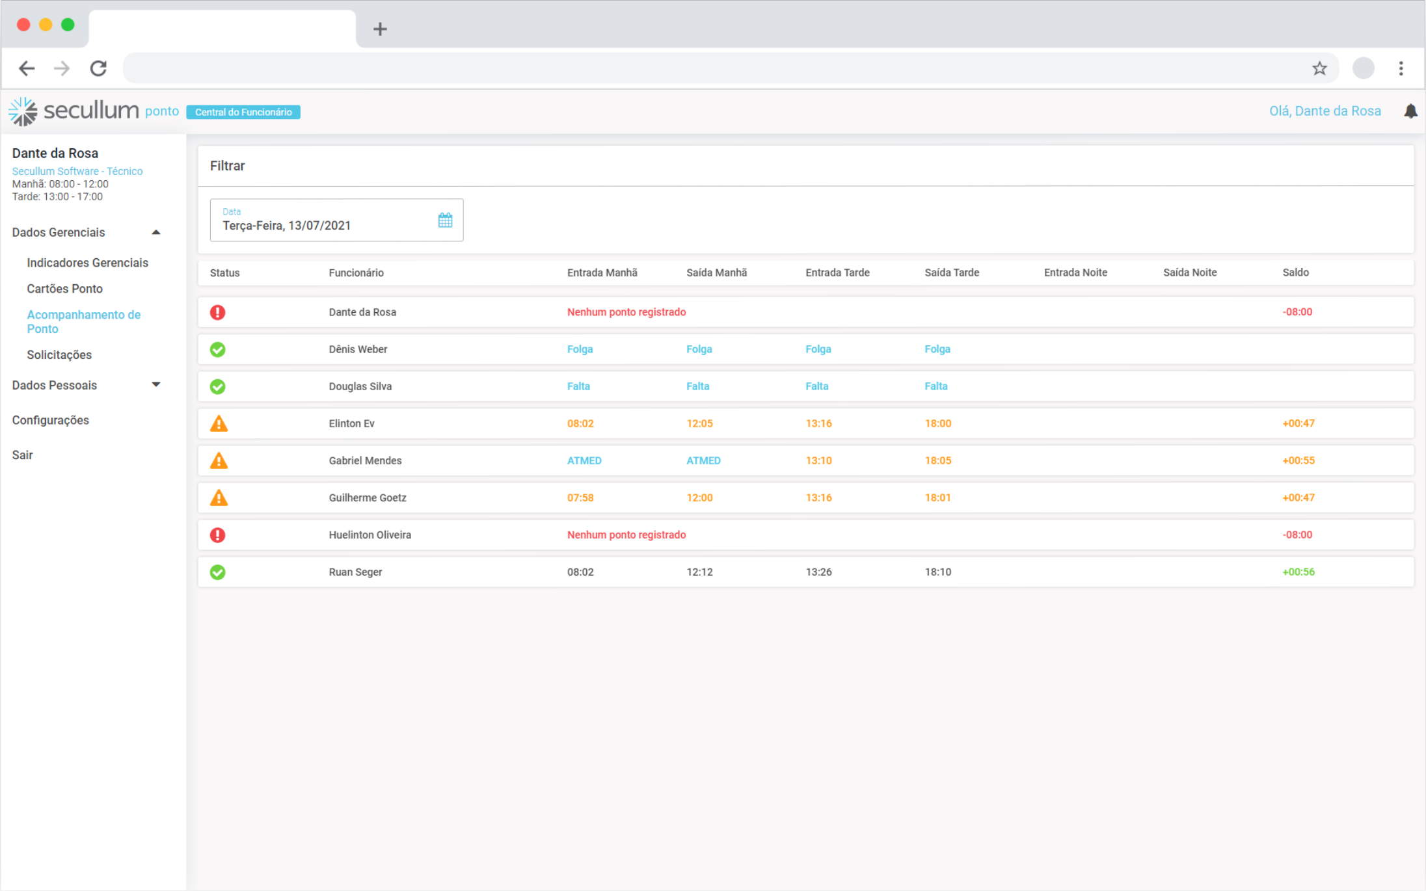Screen dimensions: 1426x891
Task: Click the Secullum snowflake logo
Action: click(x=23, y=111)
